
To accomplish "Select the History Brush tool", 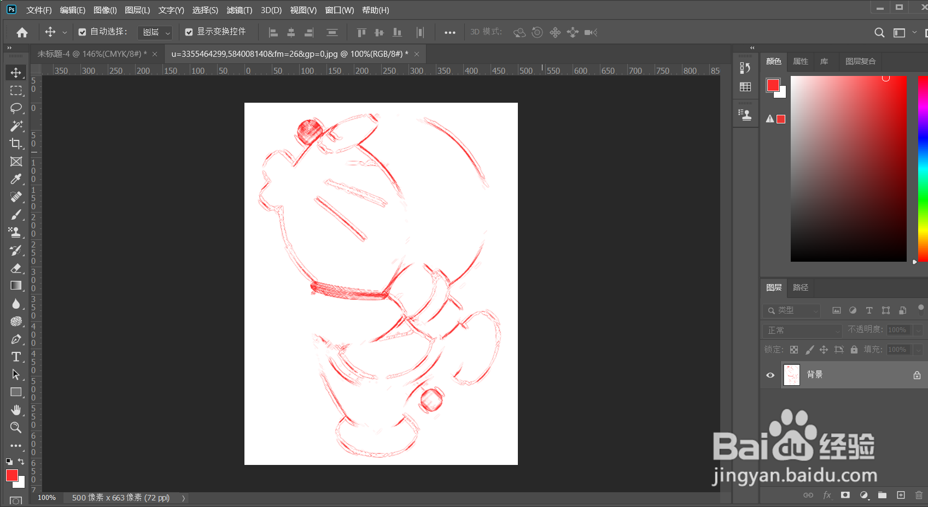I will (x=16, y=250).
